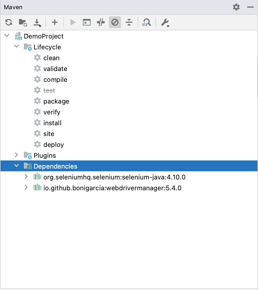Select the install lifecycle goal
This screenshot has width=258, height=290.
(52, 123)
